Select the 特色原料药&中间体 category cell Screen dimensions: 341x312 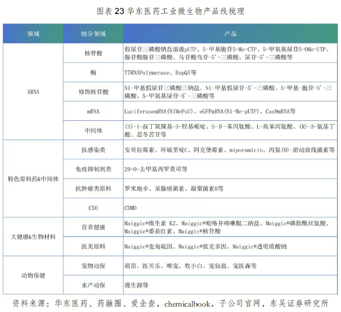[33, 179]
